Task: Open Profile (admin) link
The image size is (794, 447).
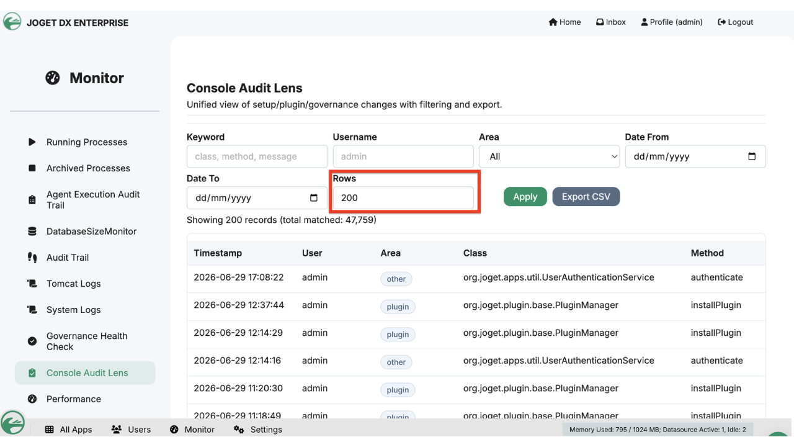Action: (x=672, y=22)
